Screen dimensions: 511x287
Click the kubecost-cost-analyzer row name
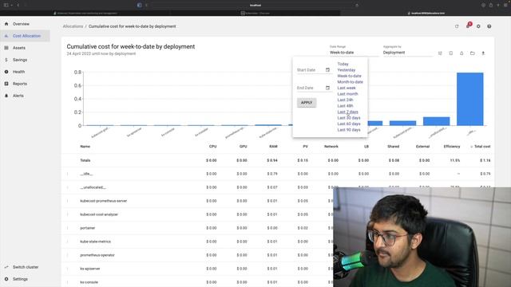coord(99,214)
